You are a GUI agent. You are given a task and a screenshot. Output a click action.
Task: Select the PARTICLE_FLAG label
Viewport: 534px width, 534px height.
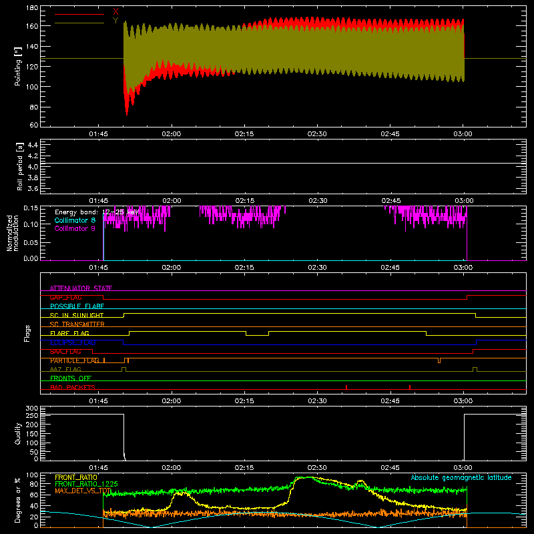(75, 360)
